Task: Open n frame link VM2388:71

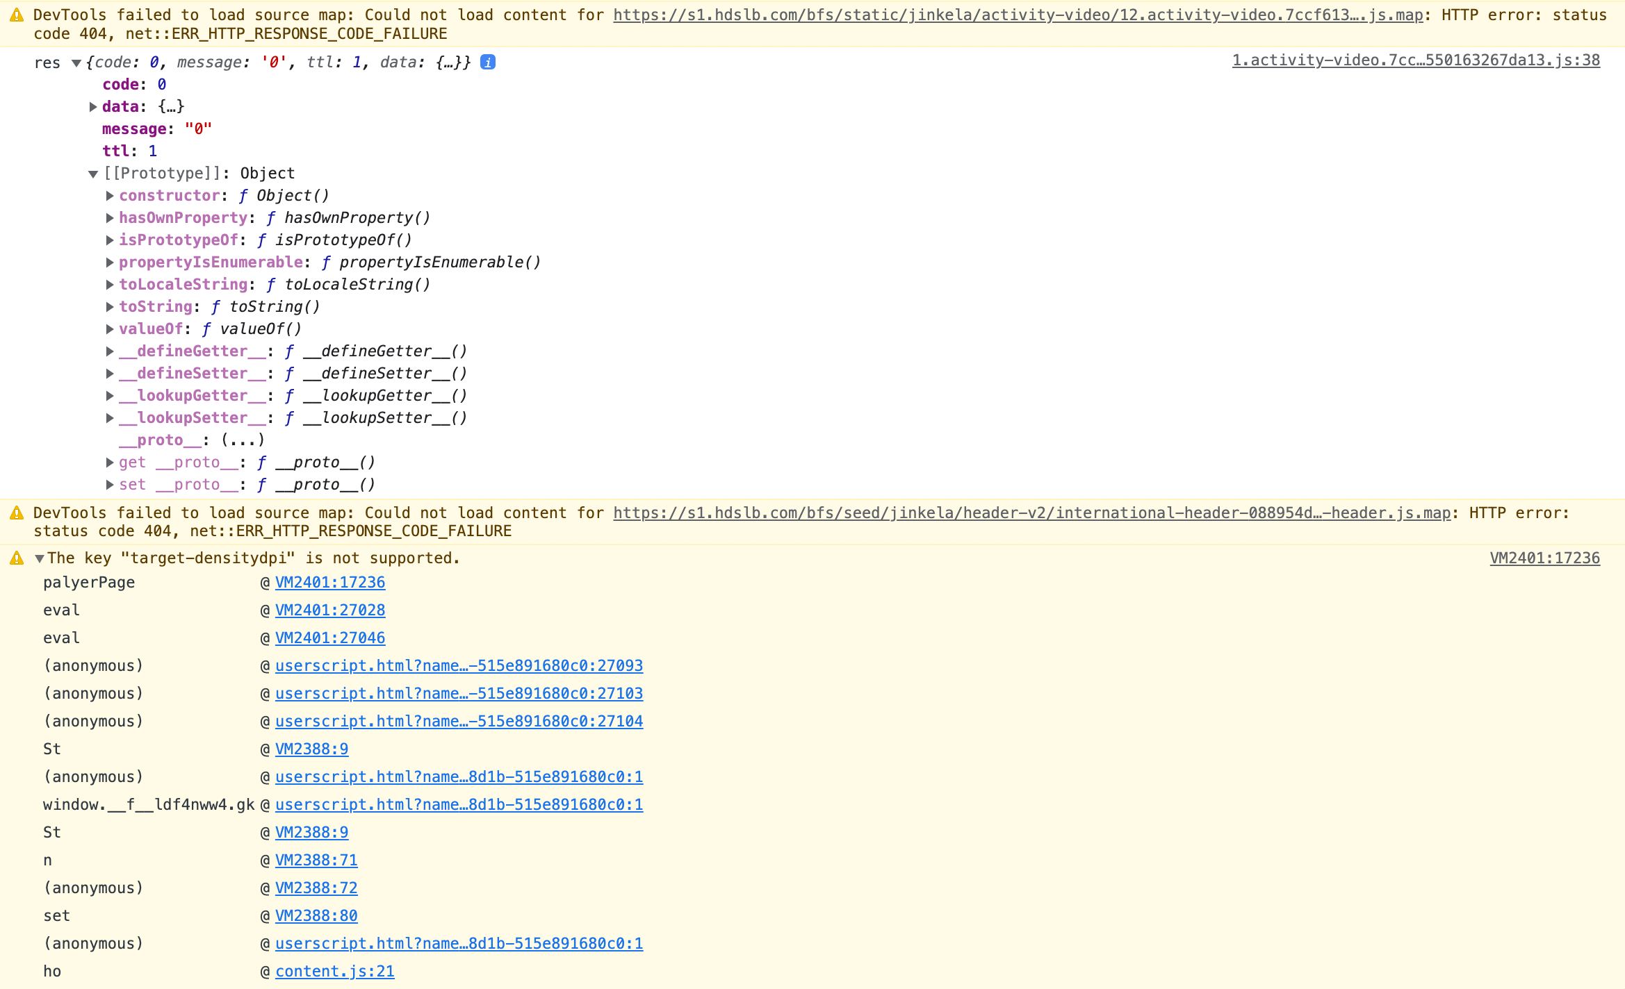Action: tap(316, 861)
